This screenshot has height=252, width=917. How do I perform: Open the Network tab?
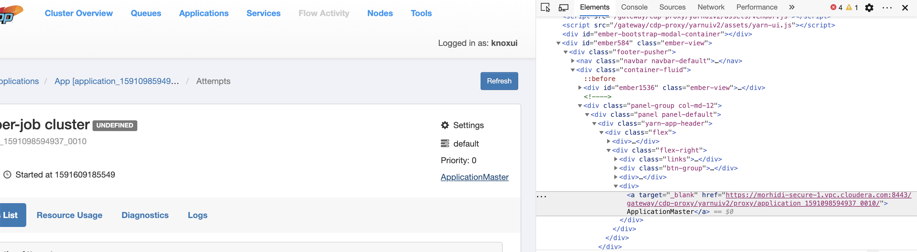710,7
